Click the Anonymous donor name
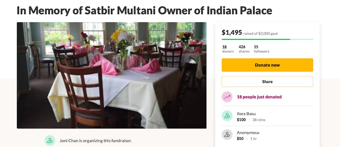The image size is (340, 147). [248, 133]
